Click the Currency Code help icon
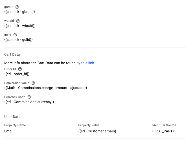This screenshot has width=186, height=141. 29,97
